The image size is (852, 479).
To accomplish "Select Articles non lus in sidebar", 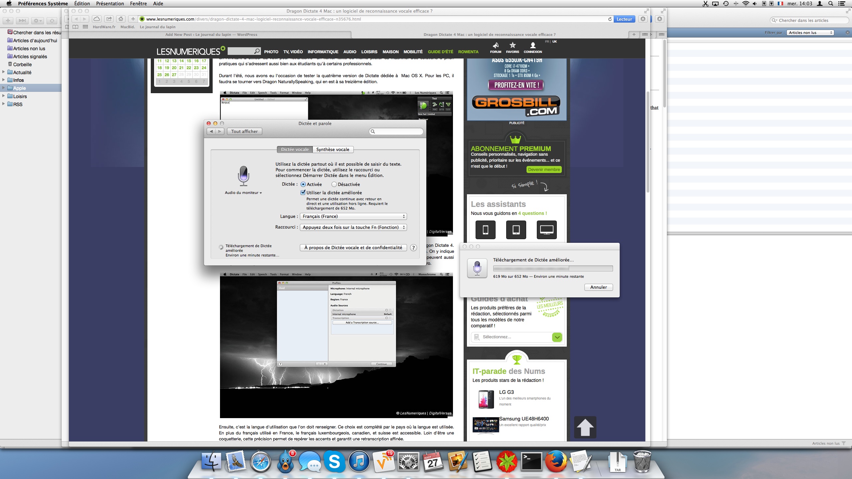I will (x=29, y=49).
